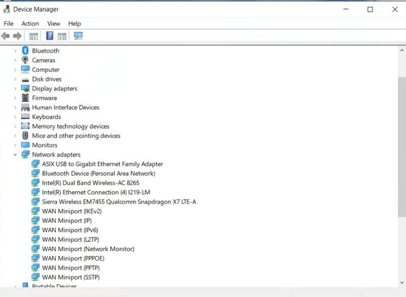Select ASIX USB to Gigabit Ethernet Family Adapter
This screenshot has width=406, height=297.
tap(103, 164)
